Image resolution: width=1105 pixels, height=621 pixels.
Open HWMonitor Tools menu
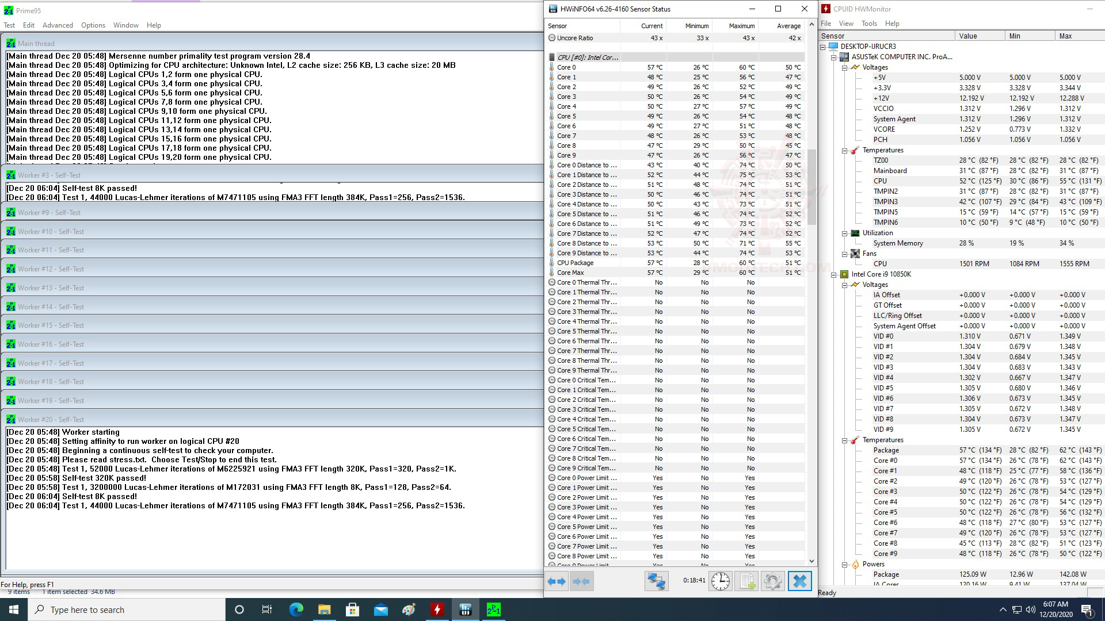[x=869, y=24]
